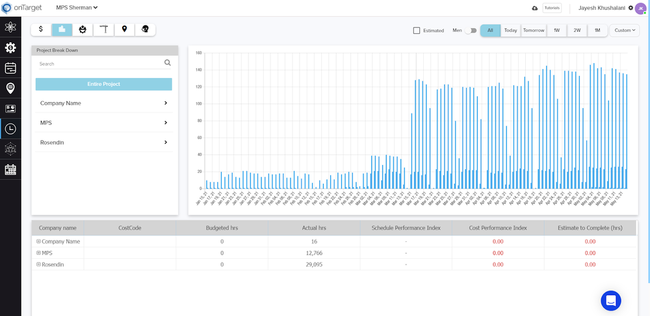Click the search magnifier icon
This screenshot has width=650, height=316.
coord(168,62)
